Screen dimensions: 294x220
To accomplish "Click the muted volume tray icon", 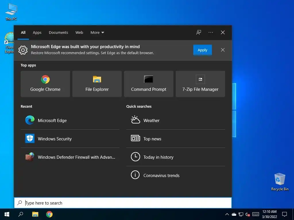I will [248, 214].
